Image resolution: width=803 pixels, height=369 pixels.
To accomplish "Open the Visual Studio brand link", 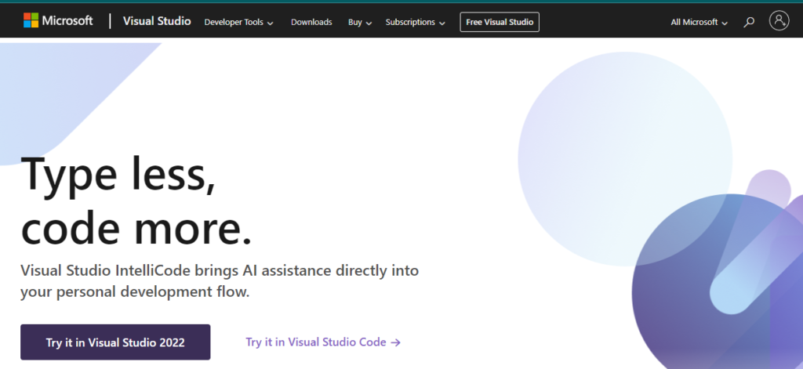I will pyautogui.click(x=157, y=21).
